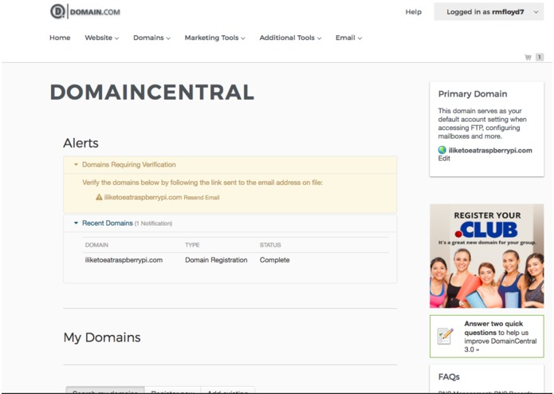Click the My Domains heading
The image size is (554, 394).
tap(102, 337)
